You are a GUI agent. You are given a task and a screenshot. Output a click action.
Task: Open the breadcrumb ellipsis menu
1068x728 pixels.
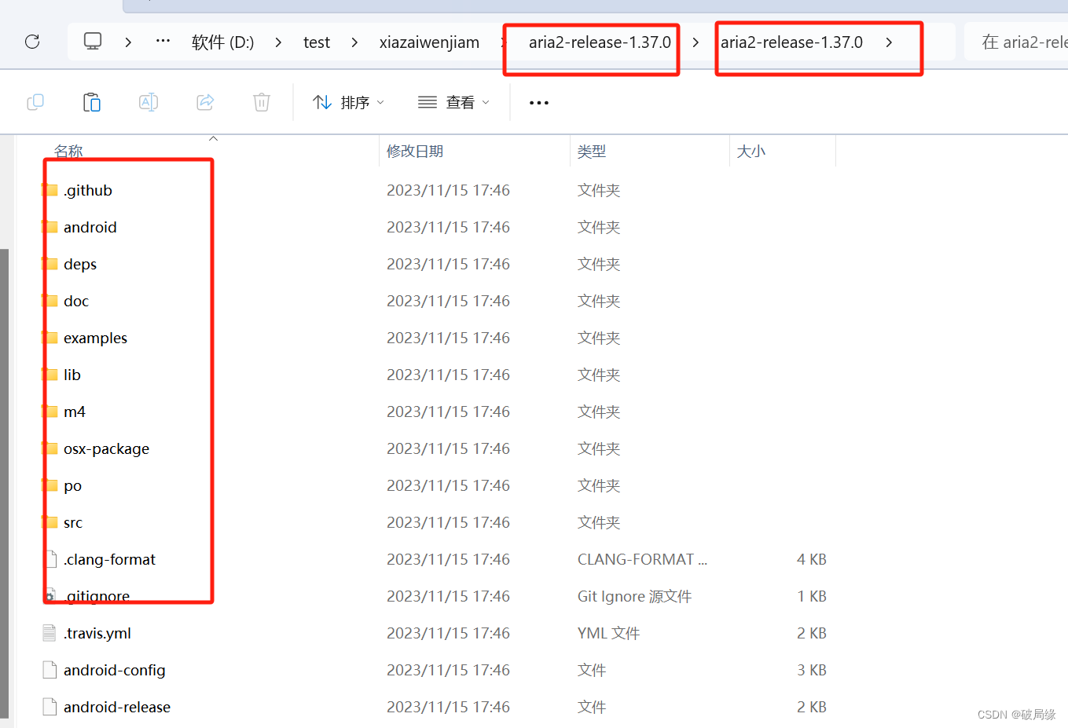pos(163,42)
